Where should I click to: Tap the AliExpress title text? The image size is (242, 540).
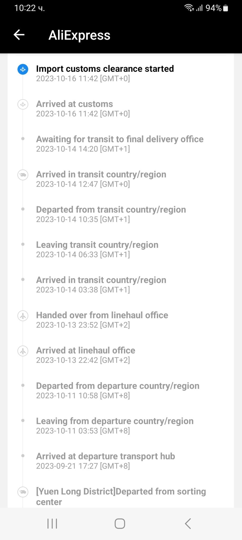tap(79, 35)
